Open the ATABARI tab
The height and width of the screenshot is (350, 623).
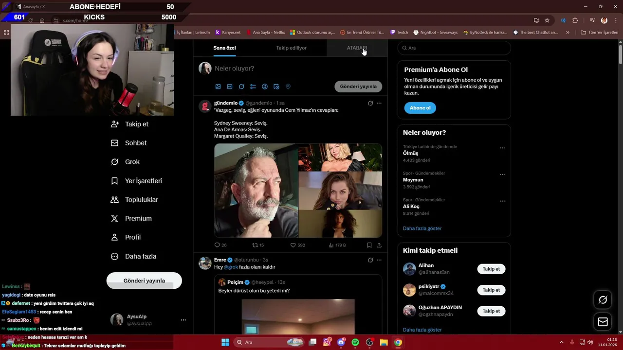357,48
